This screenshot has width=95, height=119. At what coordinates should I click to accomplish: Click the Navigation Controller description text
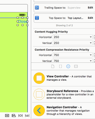coord(68,111)
